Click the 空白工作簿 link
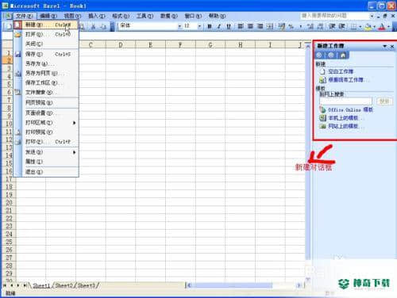This screenshot has width=397, height=298. [341, 71]
